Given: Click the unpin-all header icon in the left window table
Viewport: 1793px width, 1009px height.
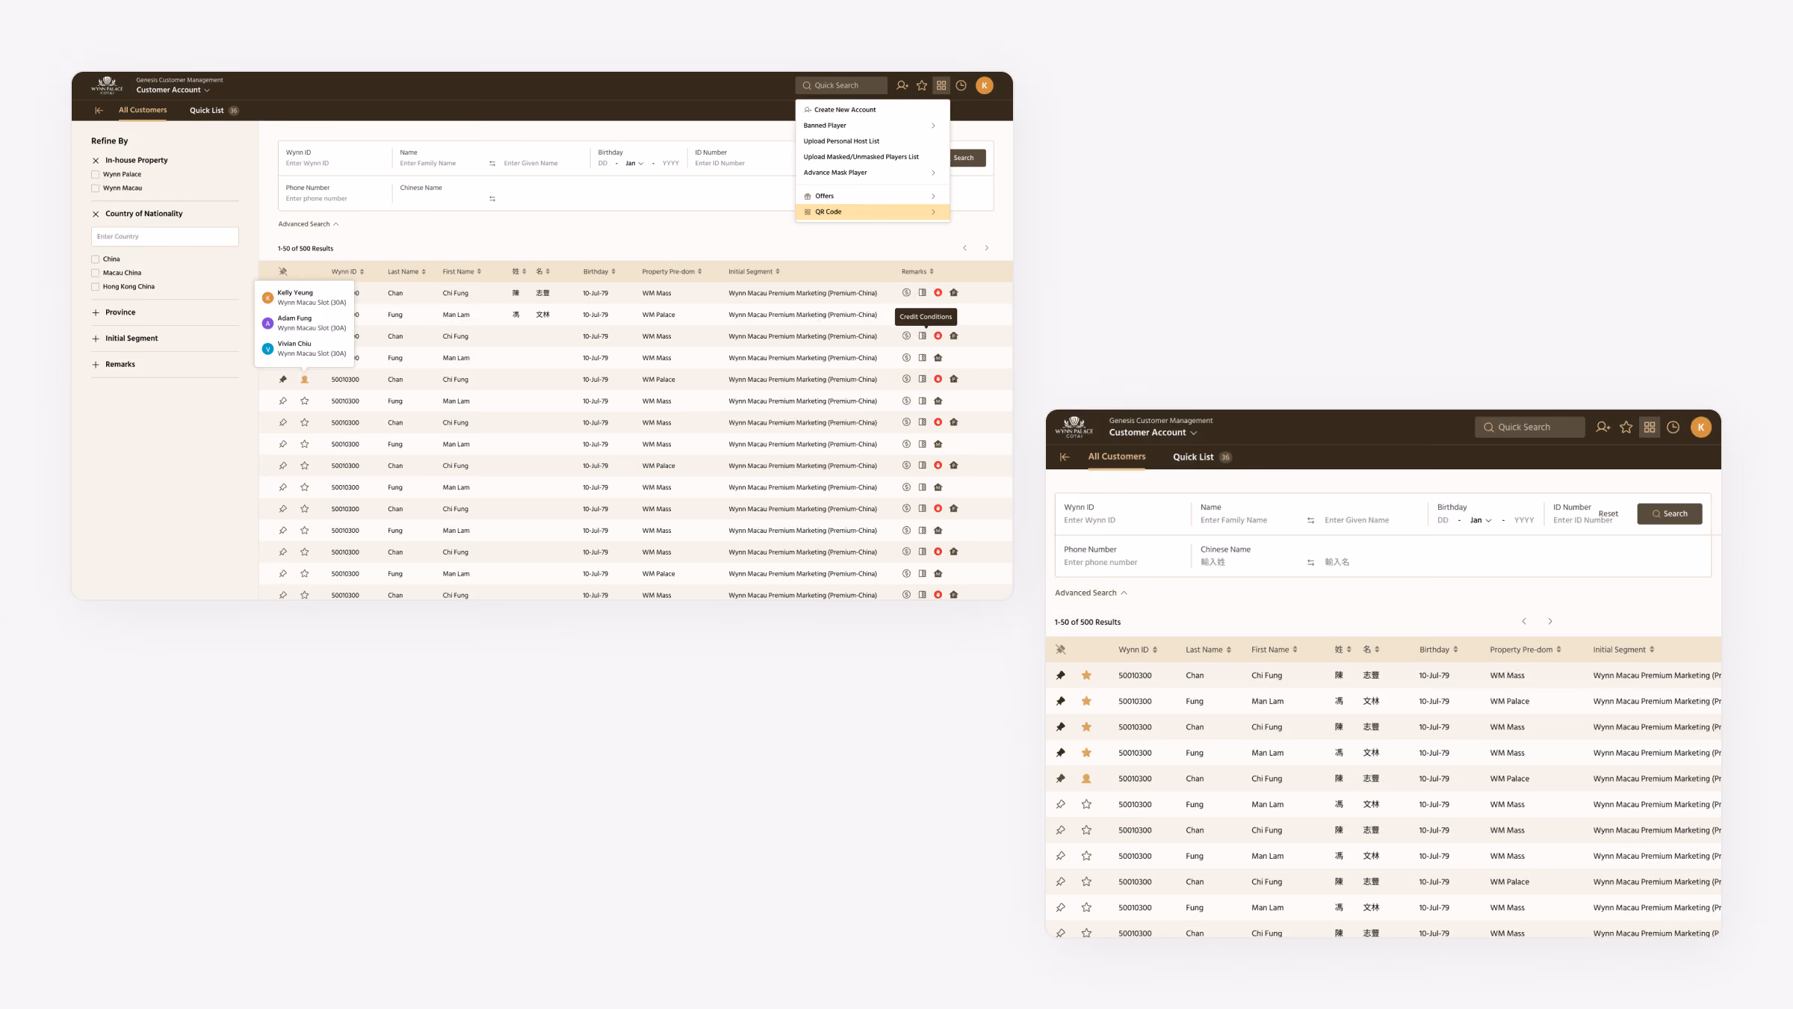Looking at the screenshot, I should pos(283,271).
